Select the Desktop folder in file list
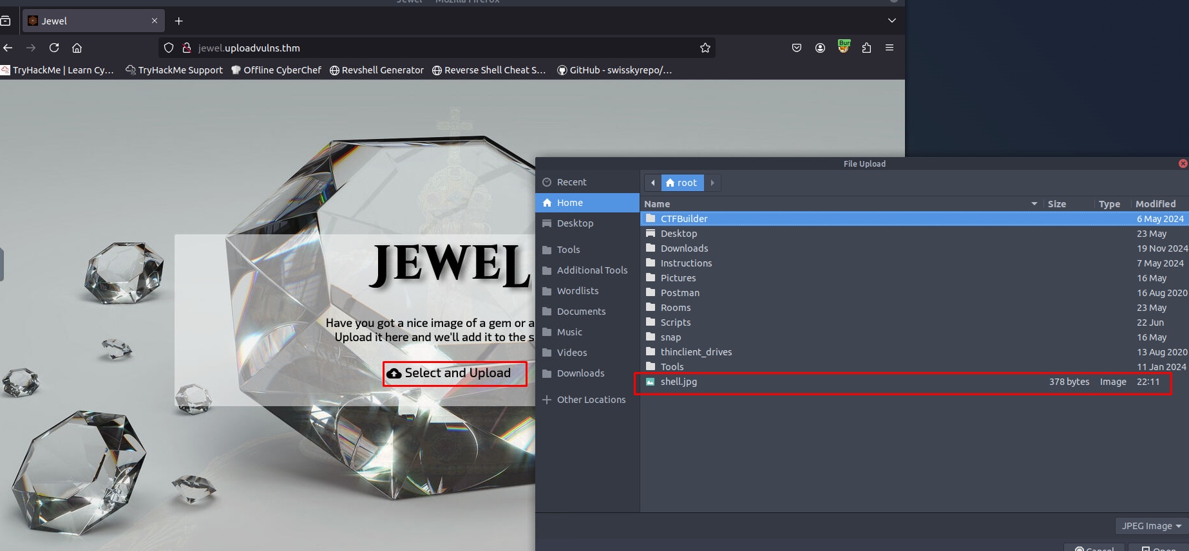Image resolution: width=1189 pixels, height=551 pixels. tap(915, 234)
